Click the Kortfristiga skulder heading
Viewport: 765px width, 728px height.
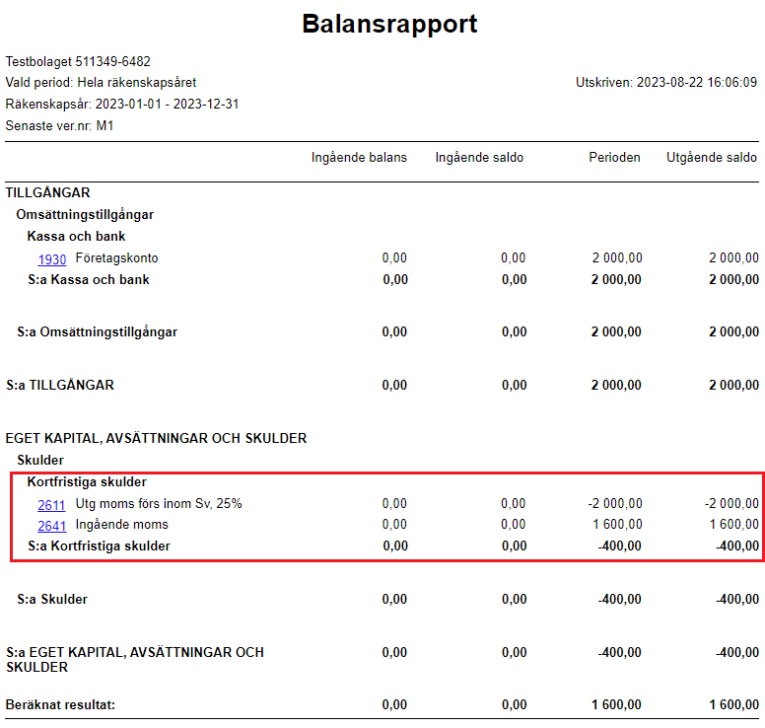(87, 482)
